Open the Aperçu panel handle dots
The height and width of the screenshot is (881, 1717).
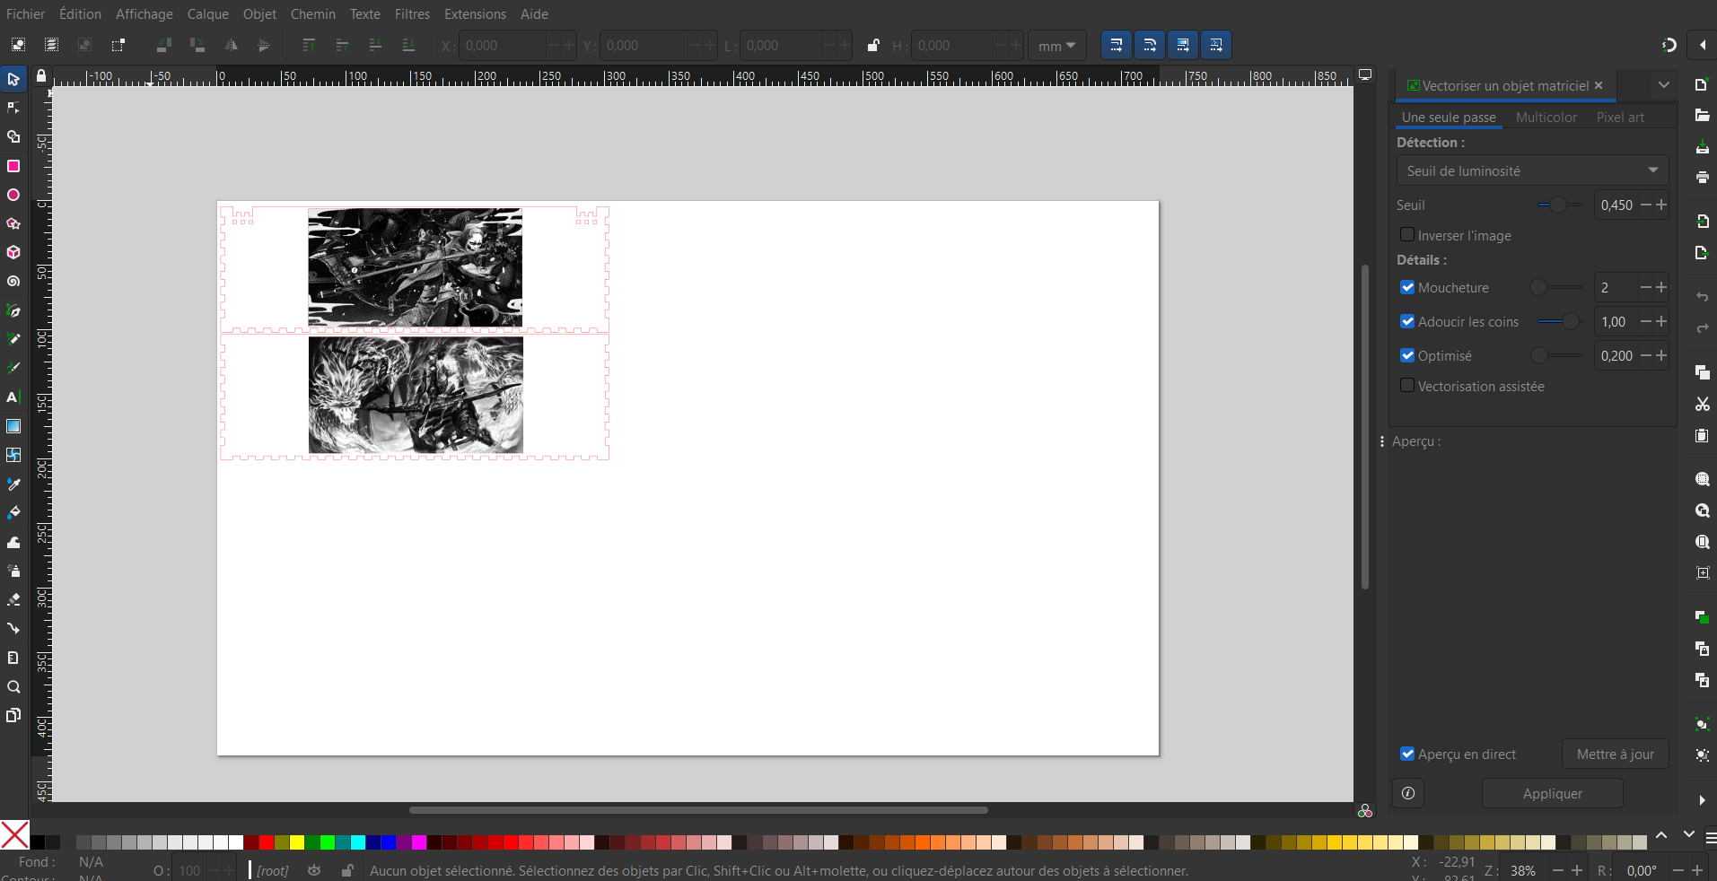click(1381, 441)
